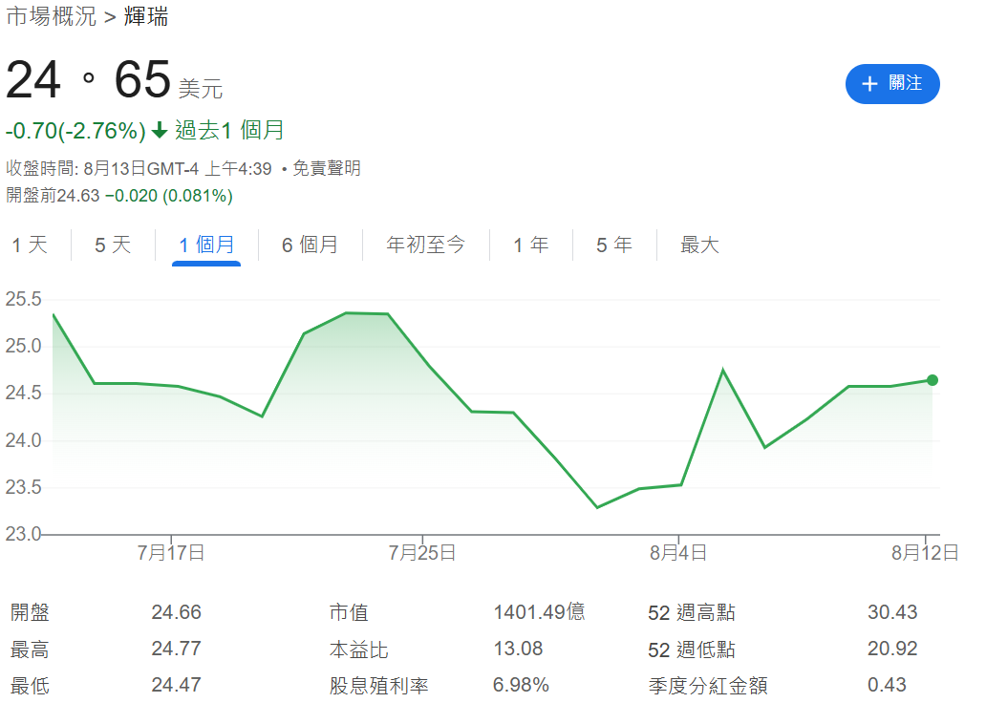Click the 市值 value 1401.49億

(x=539, y=612)
